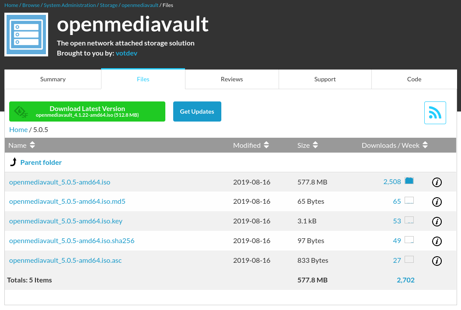This screenshot has width=461, height=310.
Task: Open the Reviews tab
Action: coord(232,79)
